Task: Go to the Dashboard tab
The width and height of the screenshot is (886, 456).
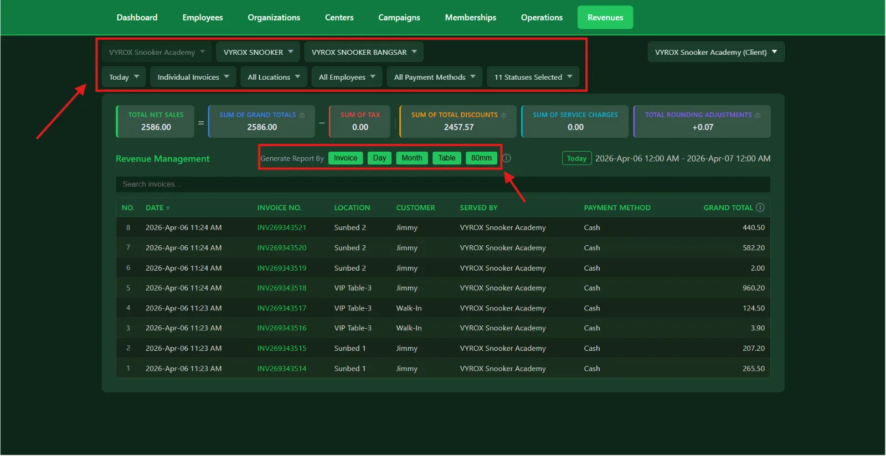Action: (137, 18)
